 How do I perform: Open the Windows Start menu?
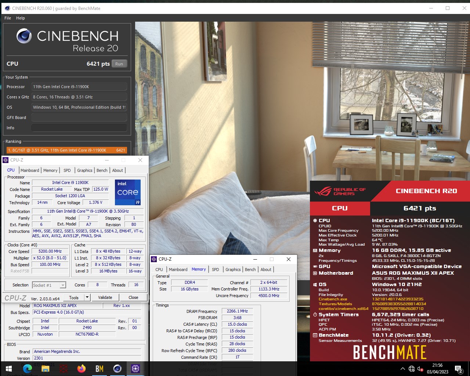pos(9,369)
